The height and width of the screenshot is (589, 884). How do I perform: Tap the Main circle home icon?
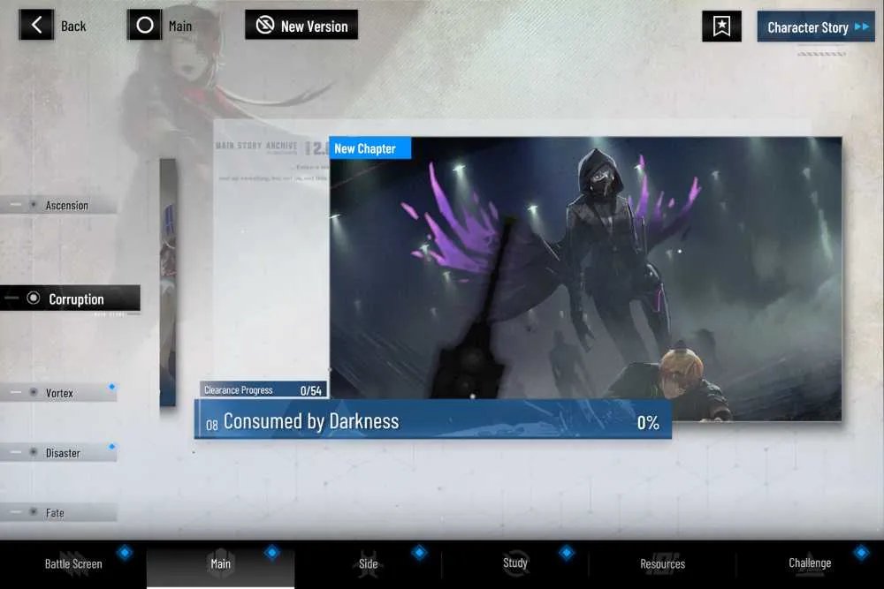pos(144,25)
